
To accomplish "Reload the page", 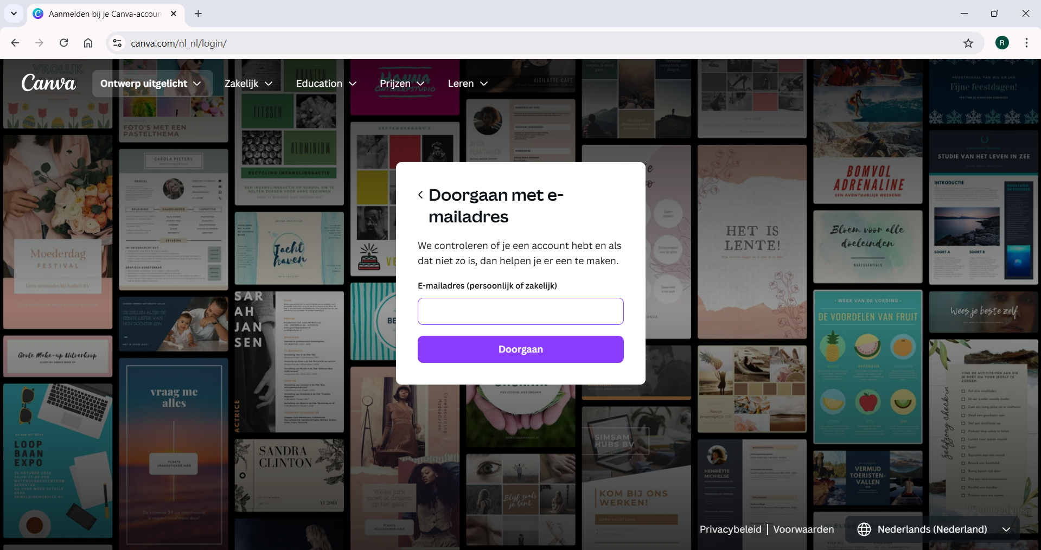I will pyautogui.click(x=63, y=43).
